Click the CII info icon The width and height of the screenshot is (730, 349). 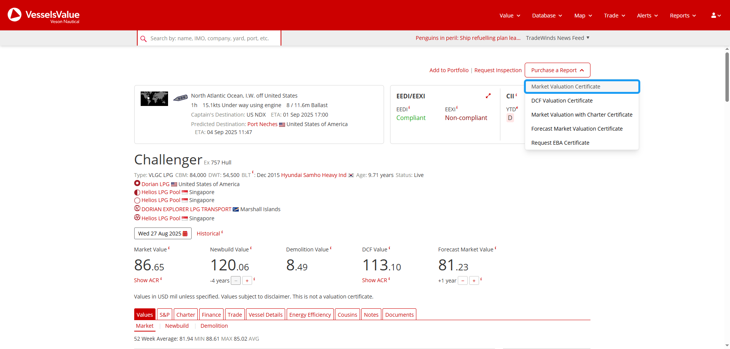(x=516, y=95)
